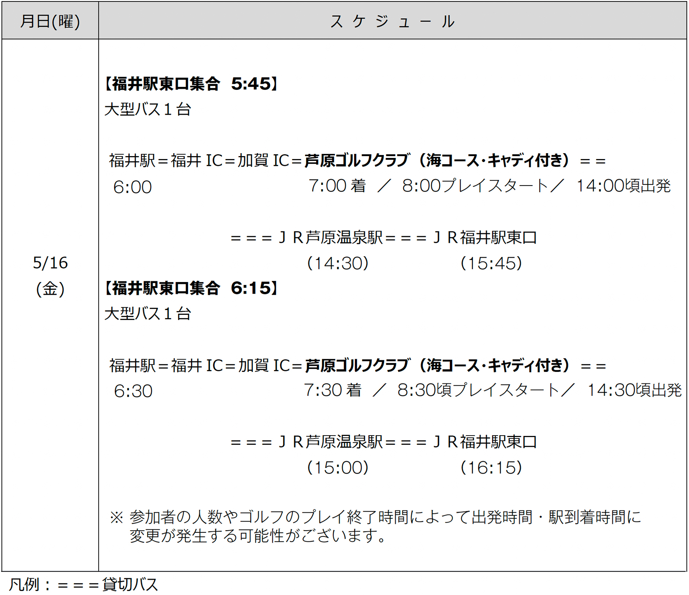
Task: Click the スケジュール header cell
Action: pyautogui.click(x=393, y=21)
